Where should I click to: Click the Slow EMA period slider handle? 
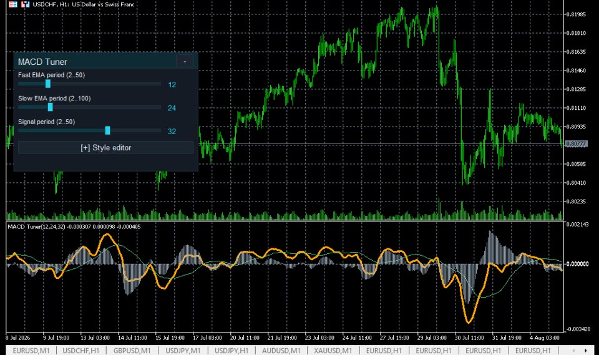50,107
